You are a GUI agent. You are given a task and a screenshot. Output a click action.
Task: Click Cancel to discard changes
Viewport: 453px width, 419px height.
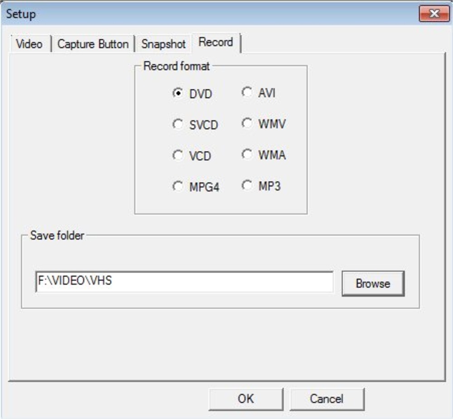(326, 399)
